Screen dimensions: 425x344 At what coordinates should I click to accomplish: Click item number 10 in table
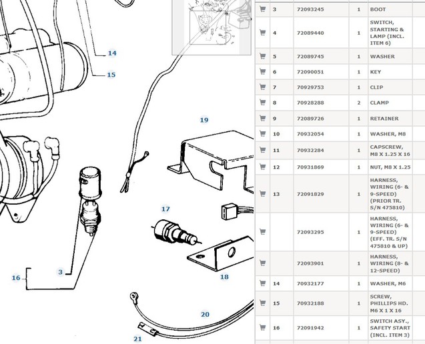click(x=276, y=134)
